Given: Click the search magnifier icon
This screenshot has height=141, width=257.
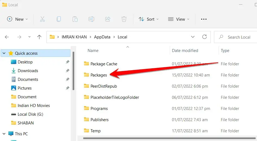Looking at the screenshot, I should (221, 37).
